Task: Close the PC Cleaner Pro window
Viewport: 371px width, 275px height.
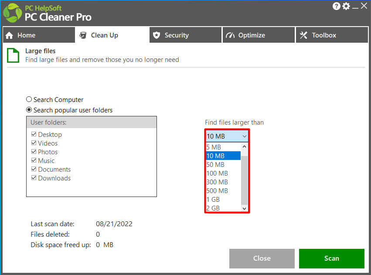Action: (x=364, y=6)
